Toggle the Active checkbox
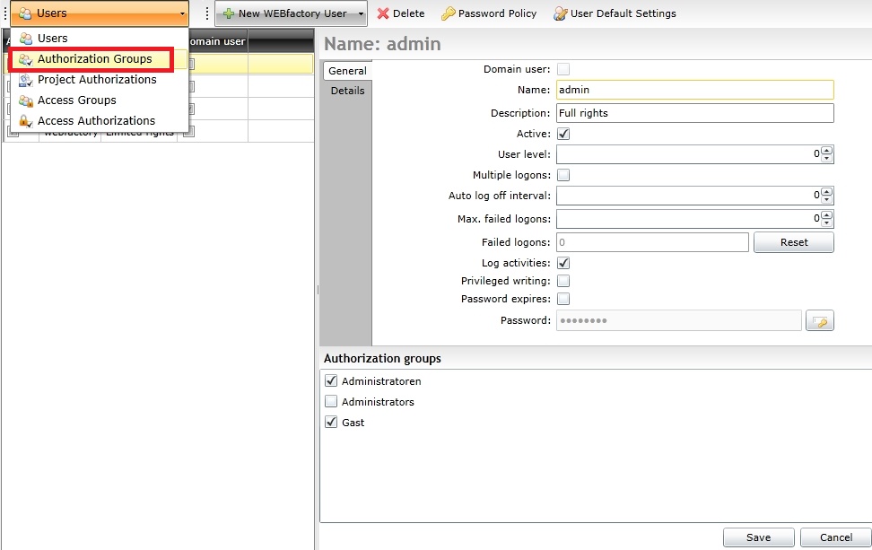 coord(563,134)
